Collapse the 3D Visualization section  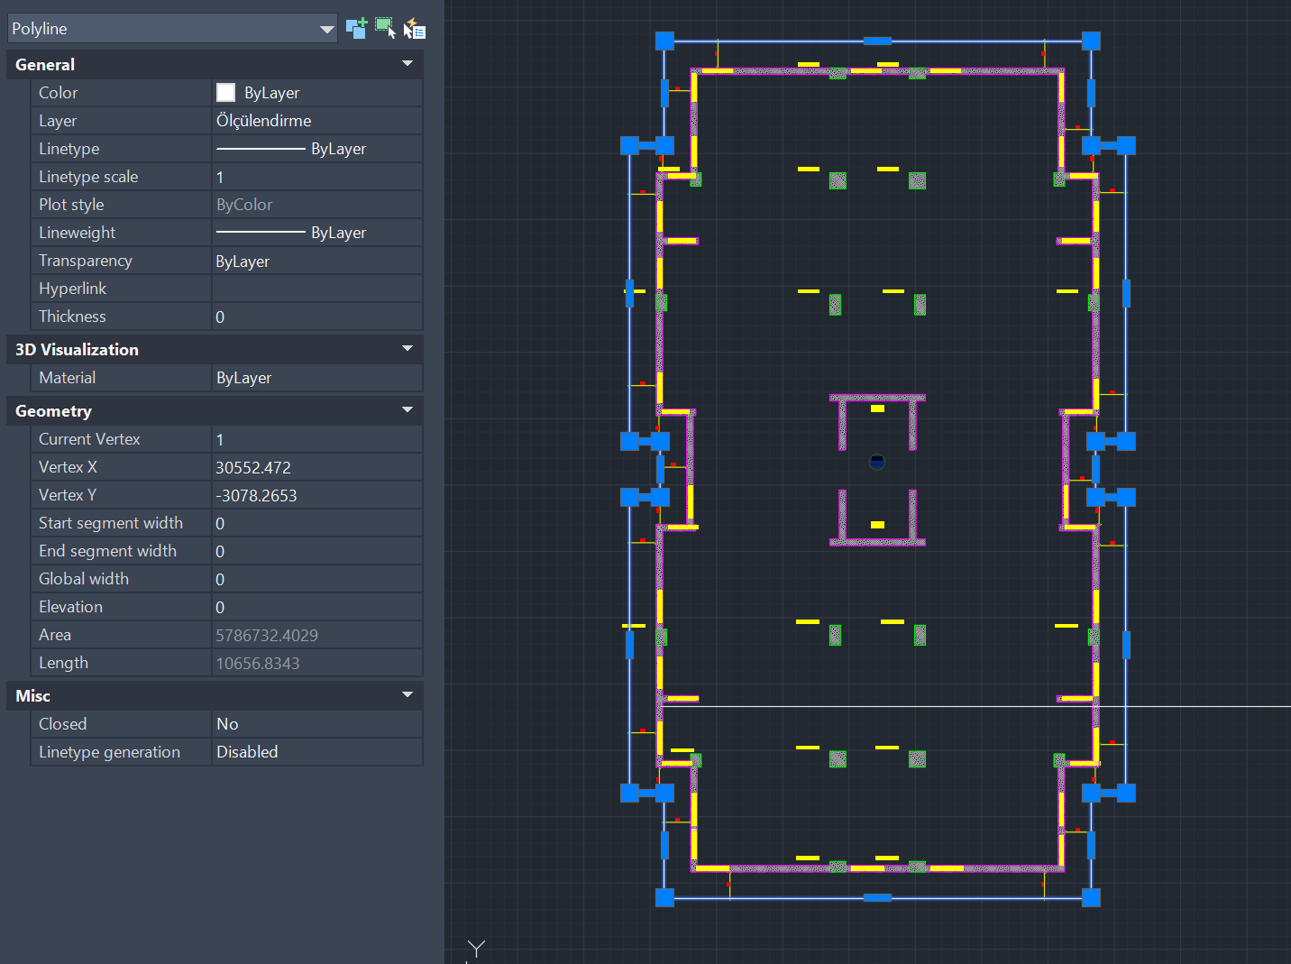(407, 349)
